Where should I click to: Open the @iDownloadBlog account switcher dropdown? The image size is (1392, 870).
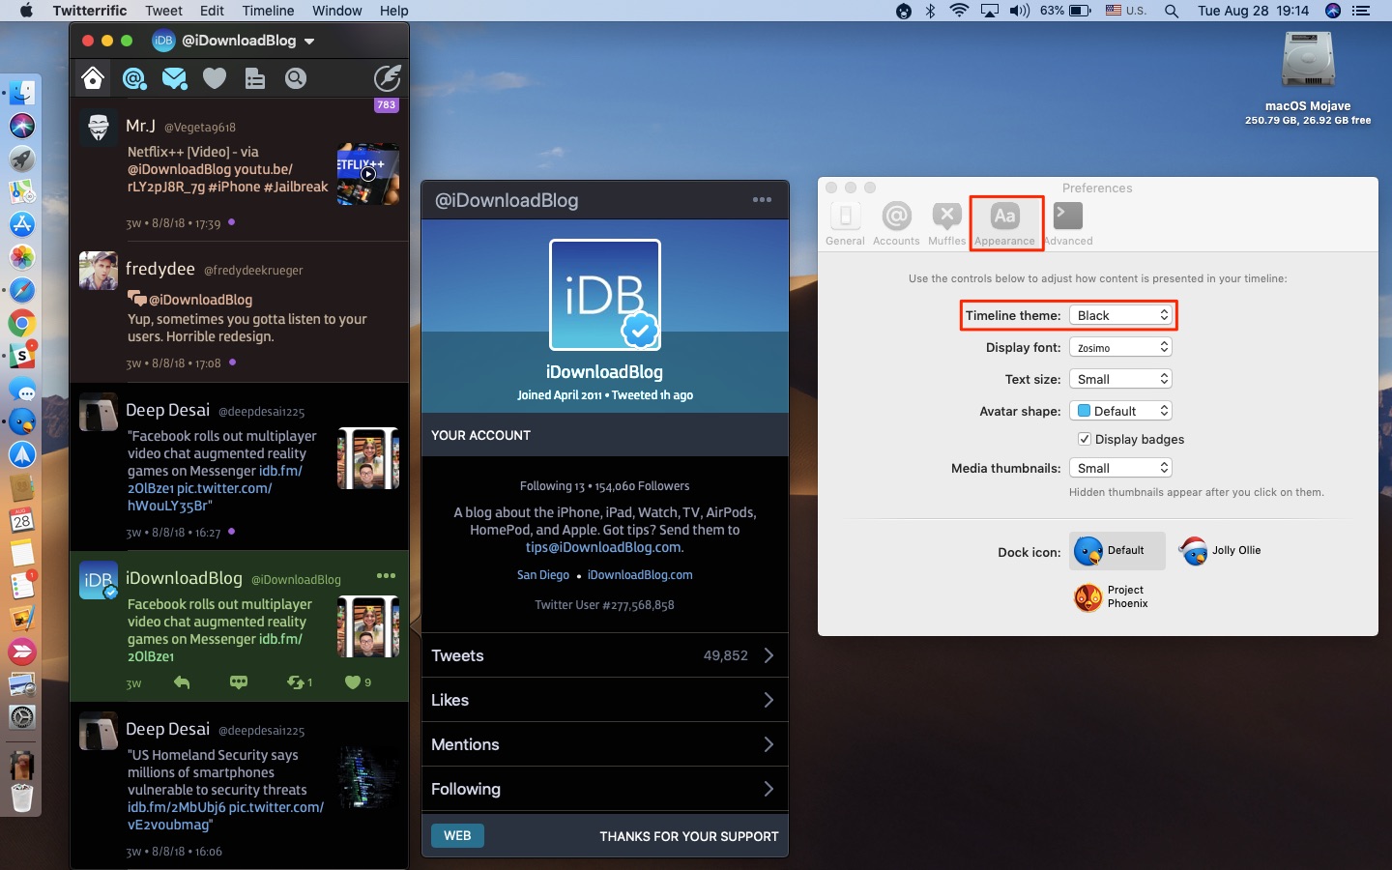(234, 41)
